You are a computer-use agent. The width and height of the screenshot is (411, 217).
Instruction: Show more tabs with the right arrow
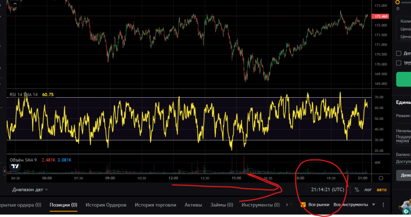tap(287, 205)
